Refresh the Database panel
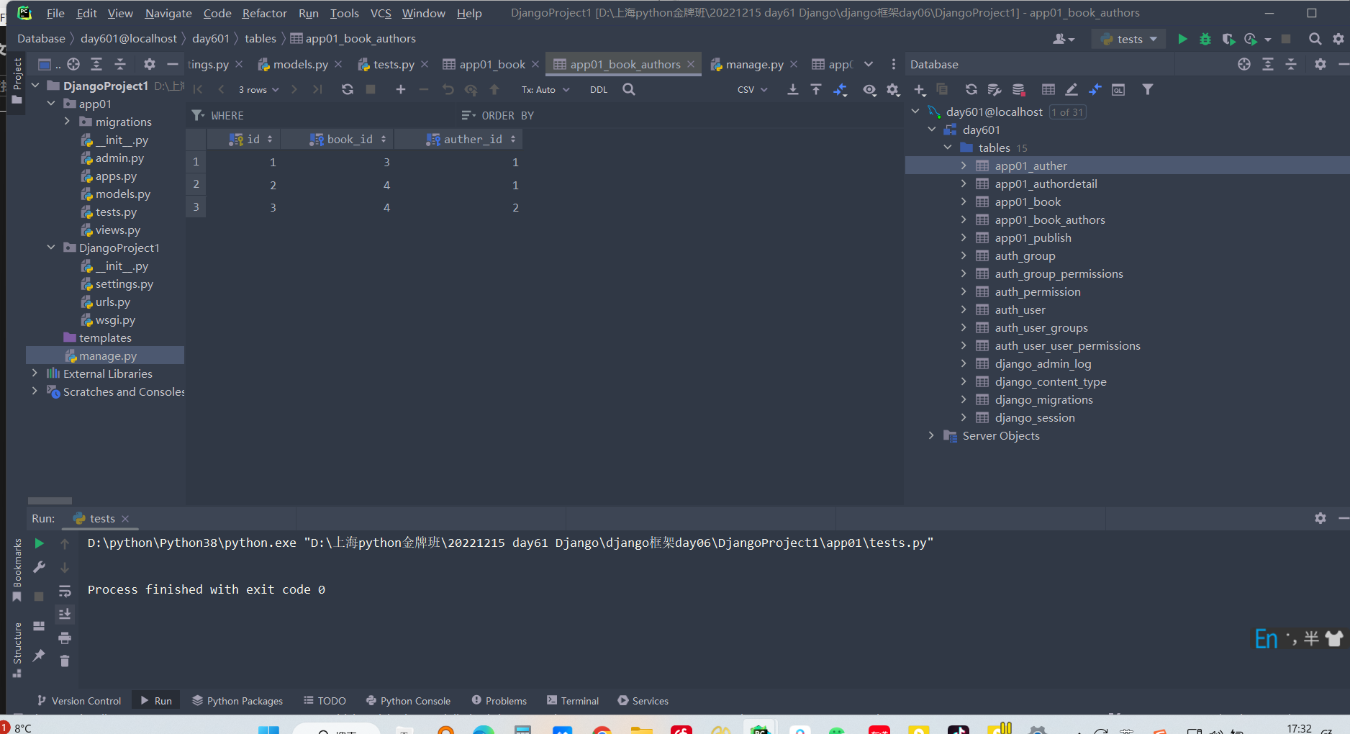Viewport: 1350px width, 734px height. 971,89
